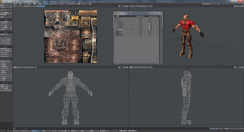This screenshot has height=132, width=244.
Task: Click the zoom icon of the side wireframe viewport
Action: pyautogui.click(x=240, y=67)
